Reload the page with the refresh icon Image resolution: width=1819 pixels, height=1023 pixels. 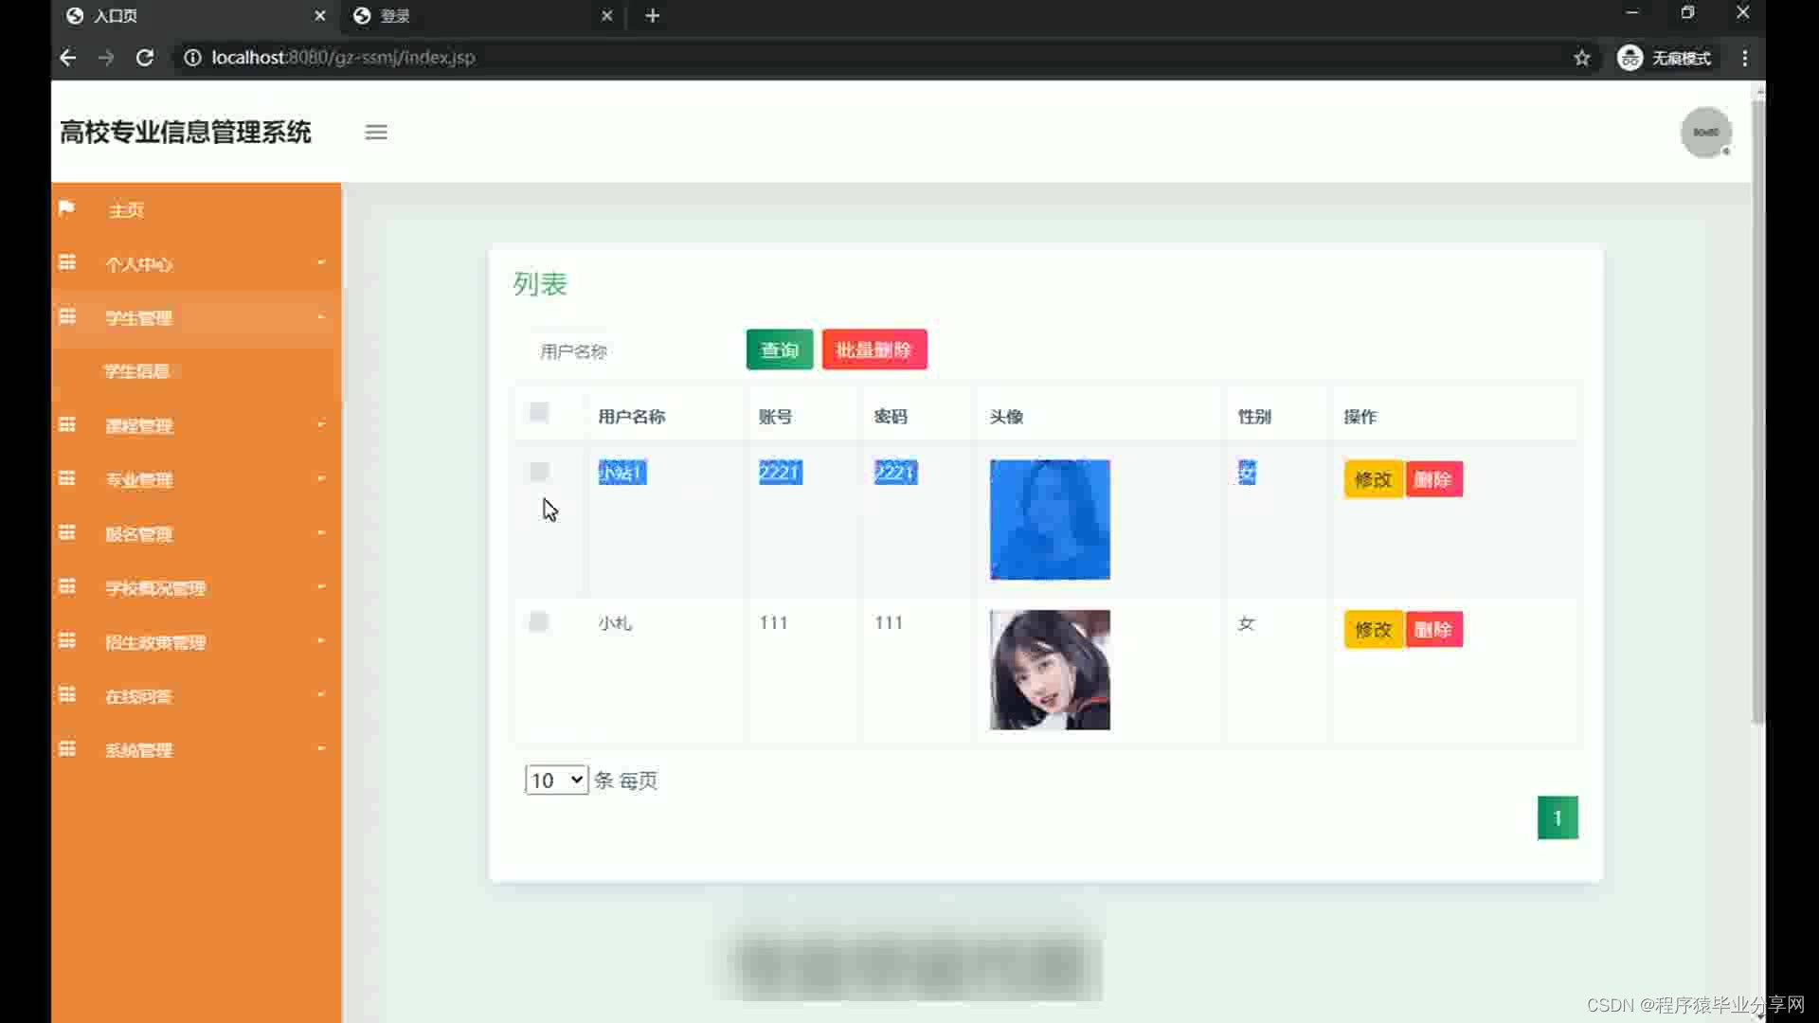coord(145,58)
